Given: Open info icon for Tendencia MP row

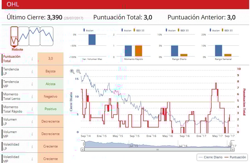Looking at the screenshot, I should 32,84.
